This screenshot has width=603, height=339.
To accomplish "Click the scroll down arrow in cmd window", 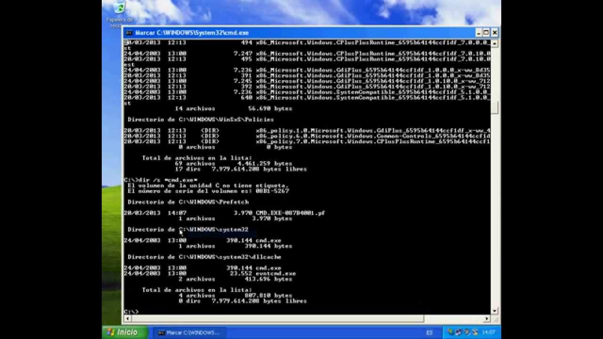I will click(494, 311).
